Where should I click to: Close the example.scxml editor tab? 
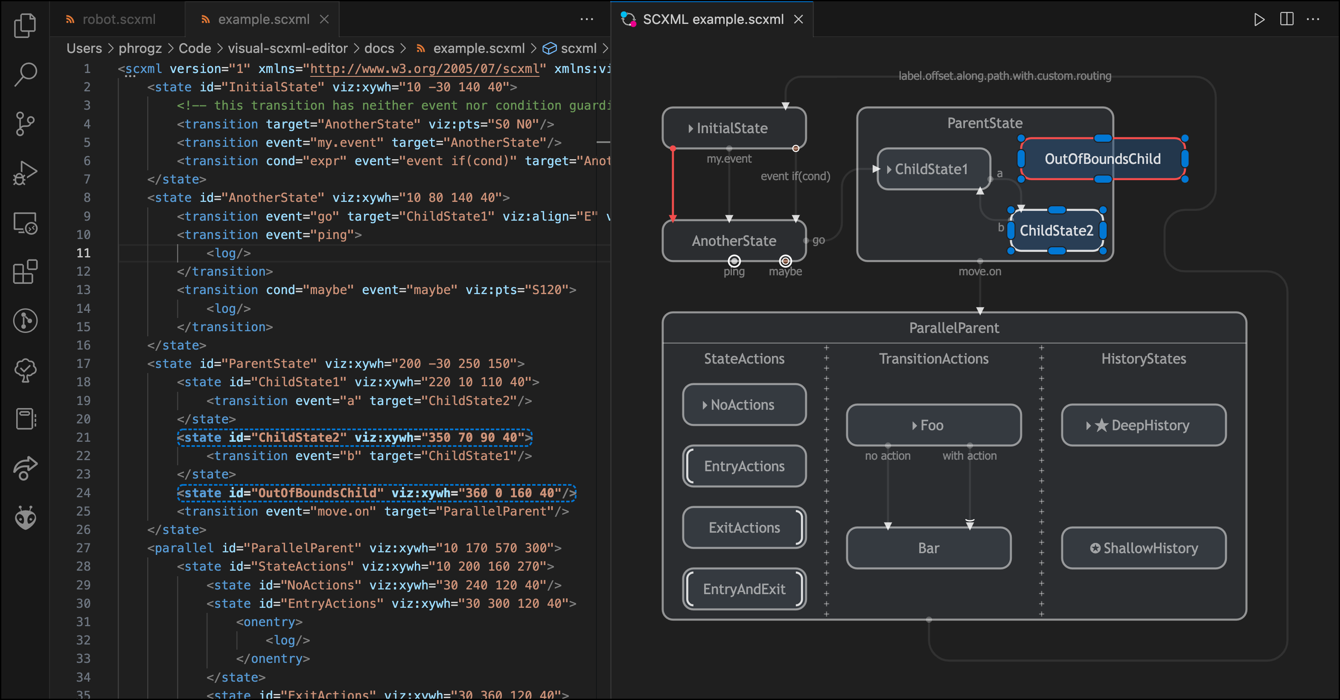(325, 20)
